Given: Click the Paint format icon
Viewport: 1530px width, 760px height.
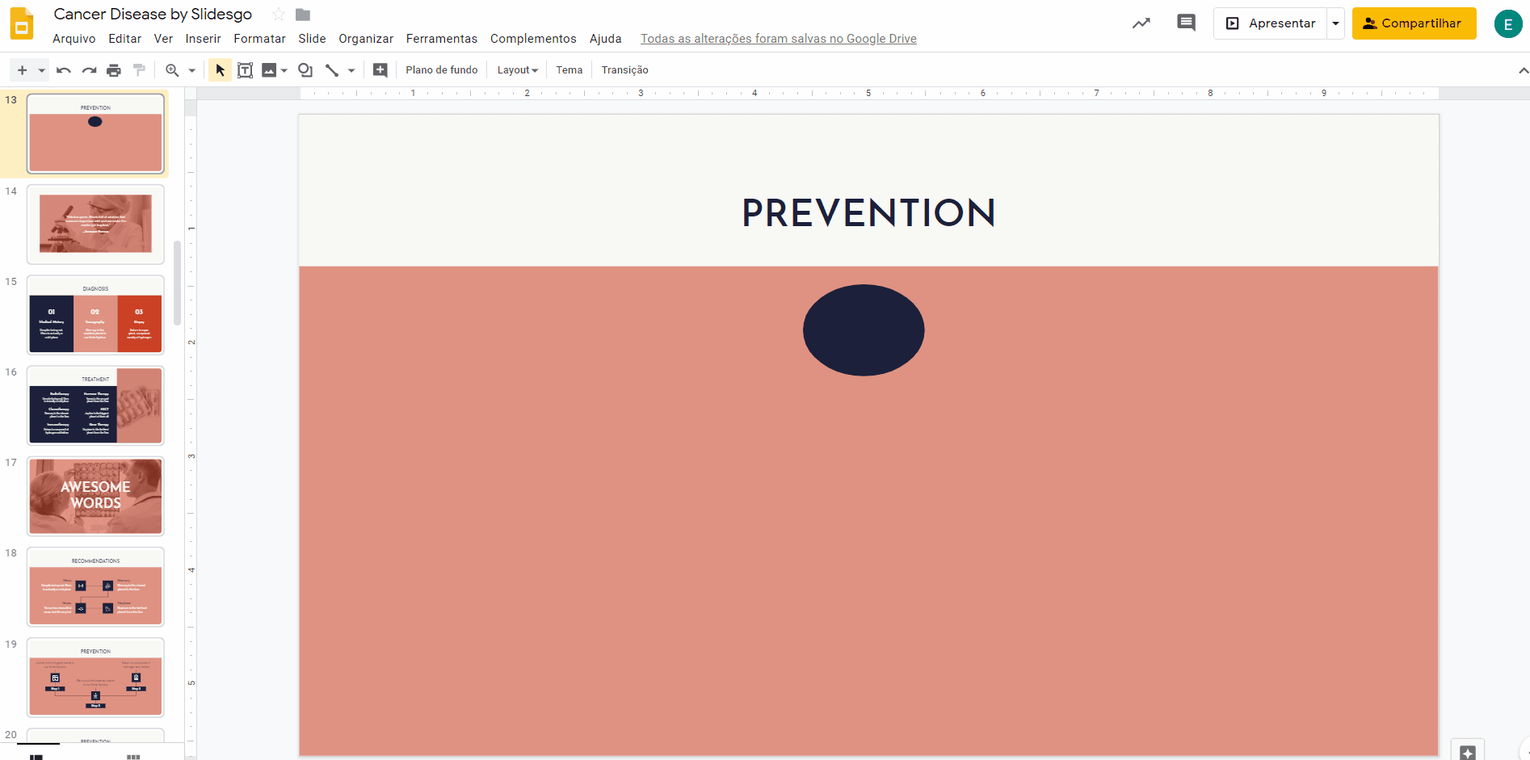Looking at the screenshot, I should point(139,70).
